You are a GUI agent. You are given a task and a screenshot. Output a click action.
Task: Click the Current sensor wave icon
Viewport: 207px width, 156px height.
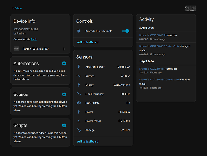click(79, 76)
